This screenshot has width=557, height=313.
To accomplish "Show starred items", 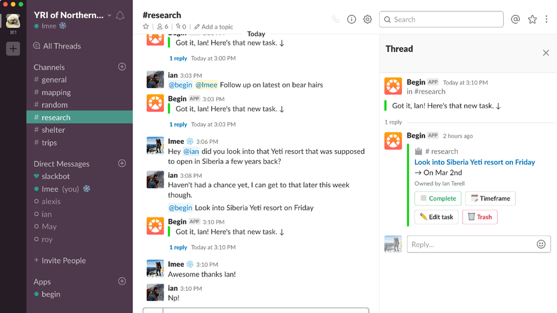I will [x=532, y=19].
